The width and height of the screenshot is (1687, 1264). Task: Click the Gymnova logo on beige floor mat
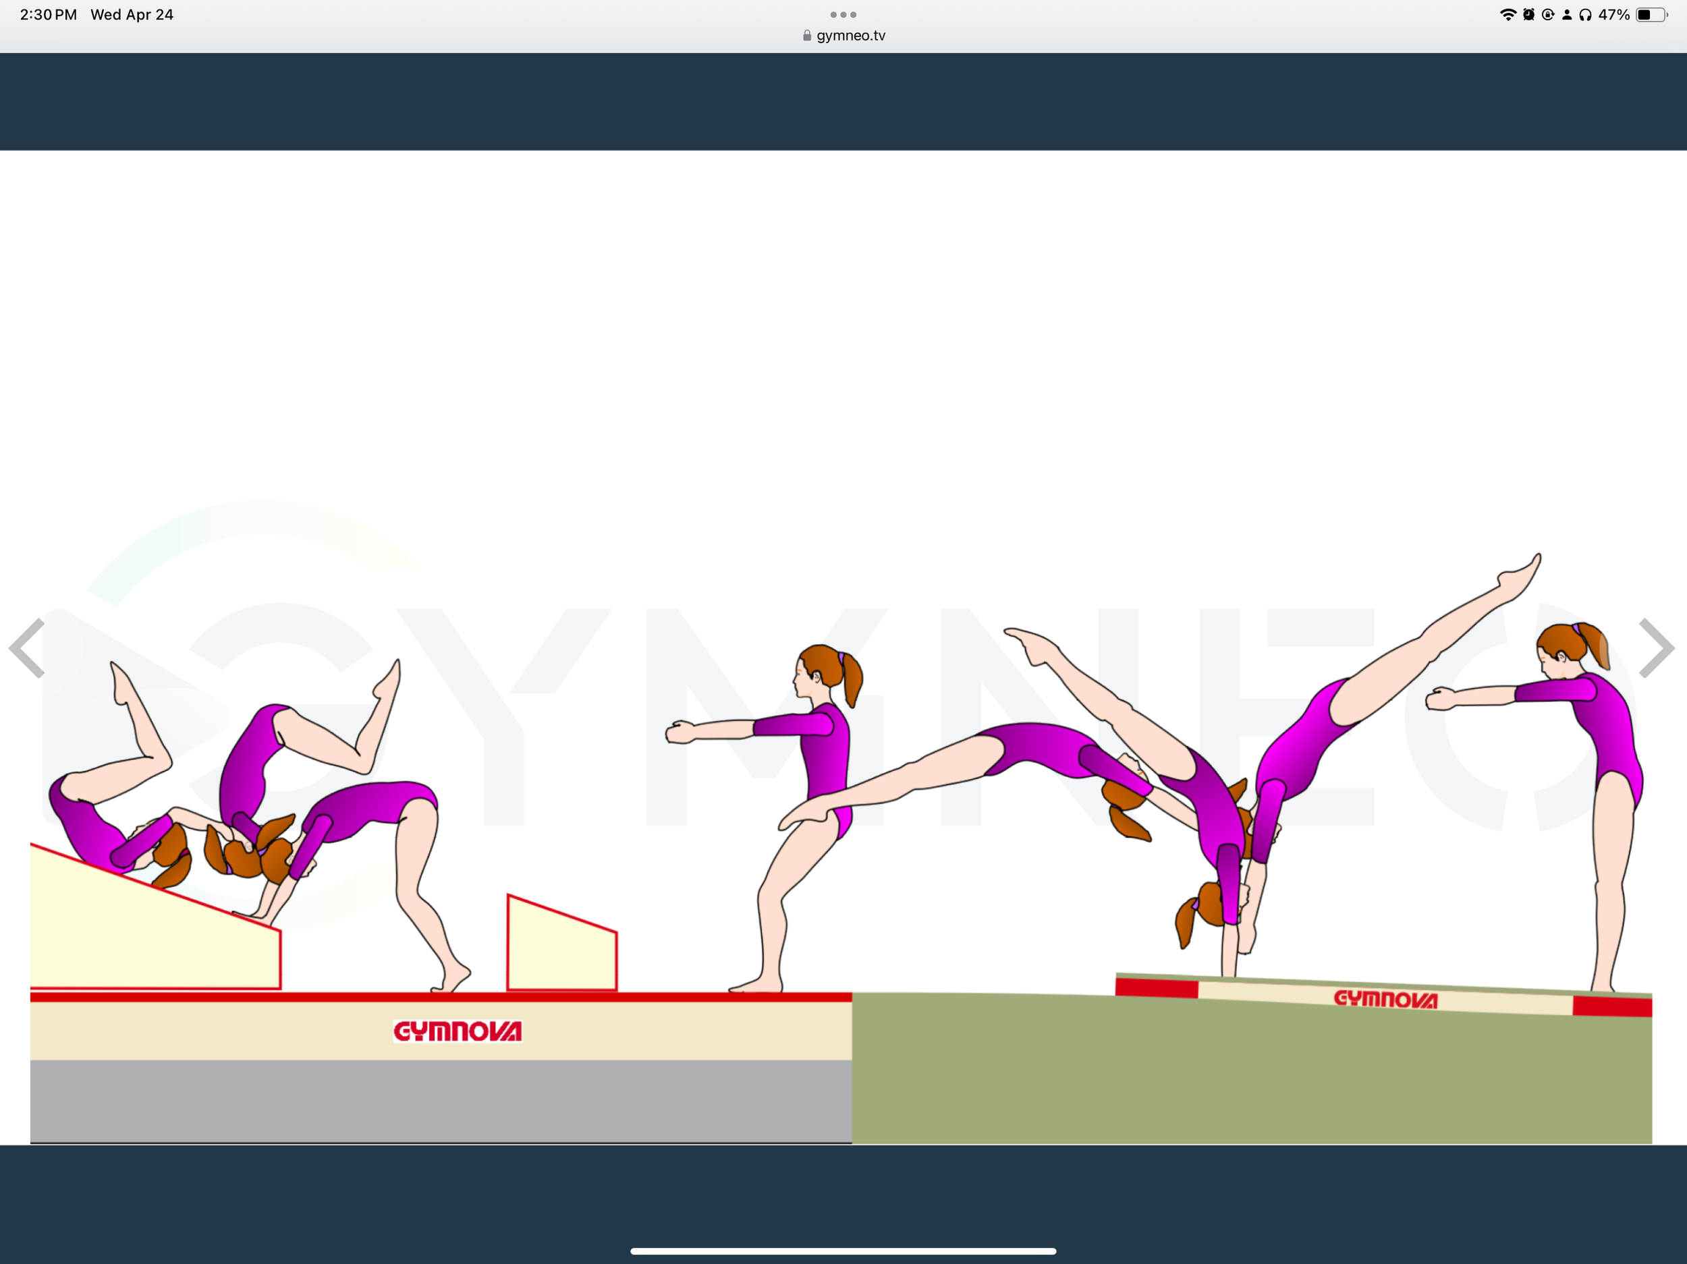click(x=458, y=1031)
